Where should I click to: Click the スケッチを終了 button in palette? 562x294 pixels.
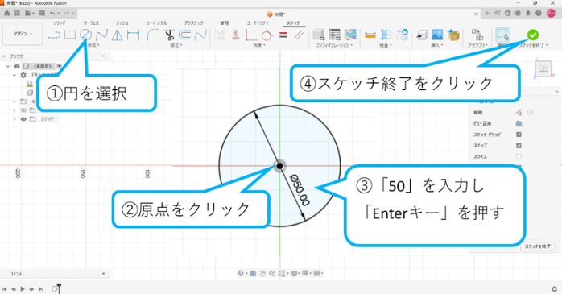tap(538, 246)
